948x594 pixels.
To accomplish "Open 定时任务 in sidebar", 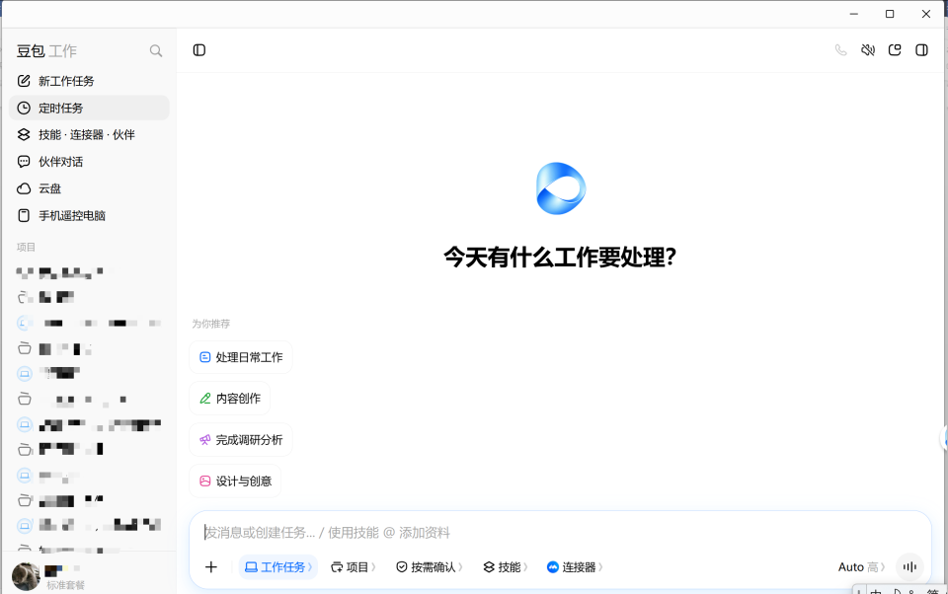I will (x=89, y=109).
